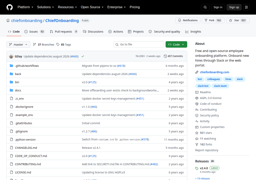The width and height of the screenshot is (256, 180).
Task: Click the clock icon beside 457 Commits
Action: 165,56
